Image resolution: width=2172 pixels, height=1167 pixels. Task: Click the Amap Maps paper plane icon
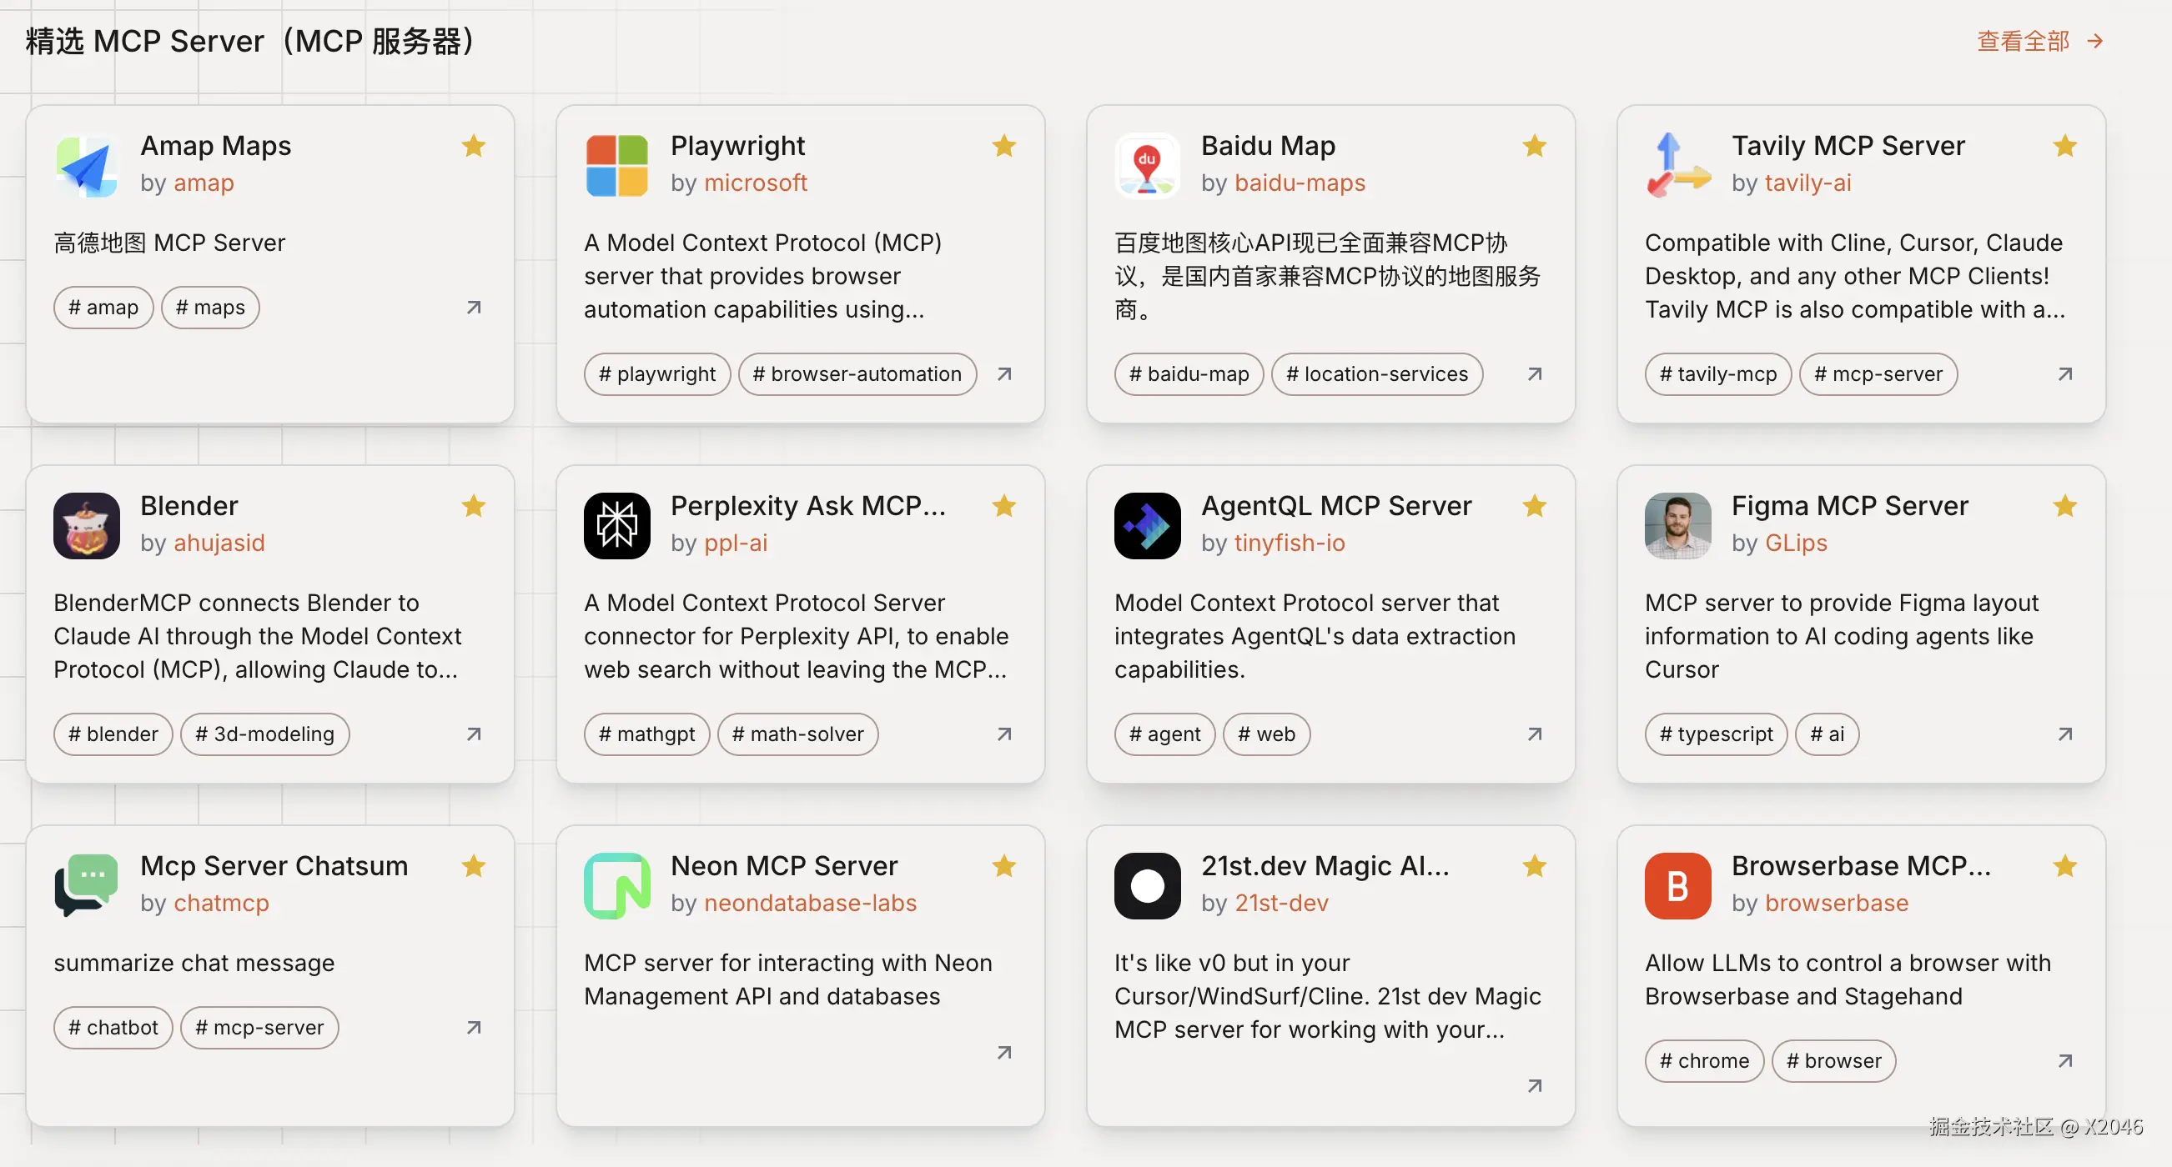86,166
